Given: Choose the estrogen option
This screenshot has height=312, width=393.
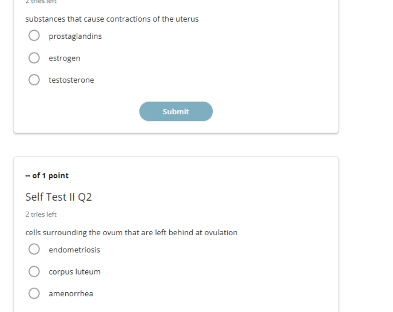Looking at the screenshot, I should (x=34, y=58).
